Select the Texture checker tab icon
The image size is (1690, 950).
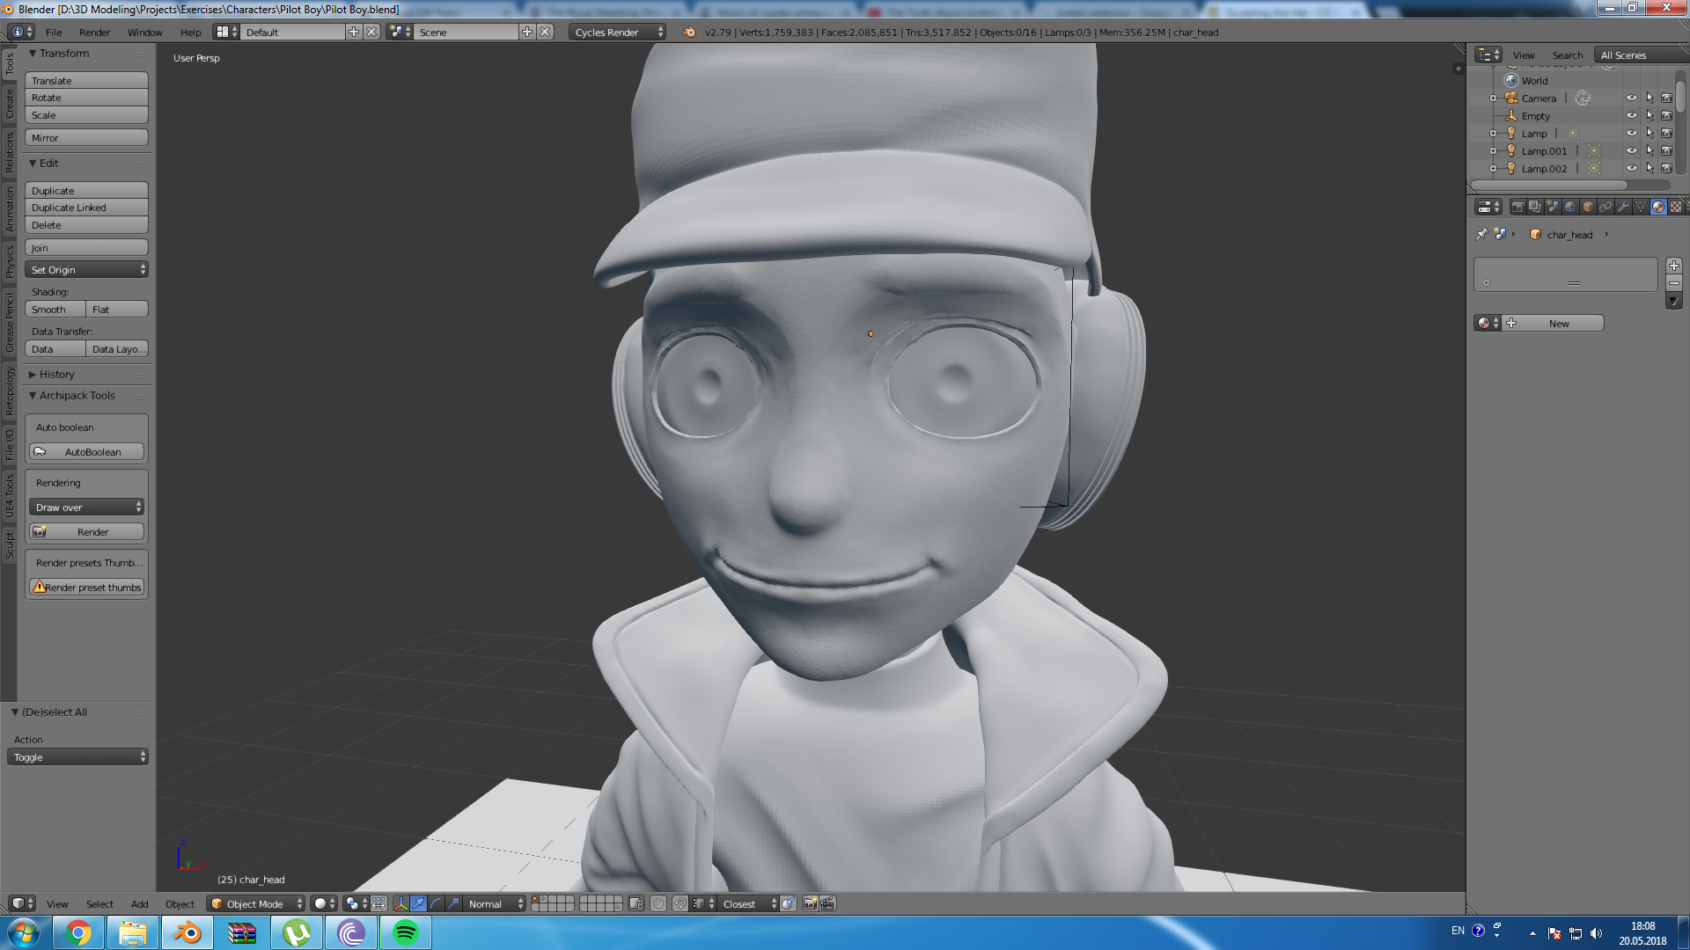(1676, 207)
